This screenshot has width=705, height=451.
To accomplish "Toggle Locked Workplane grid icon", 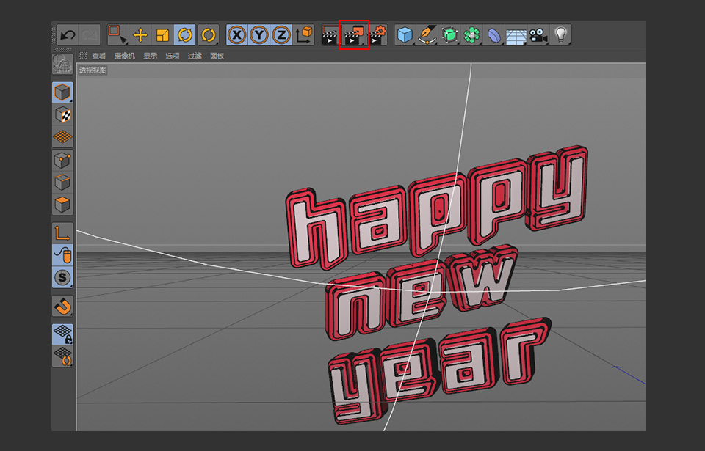I will (62, 334).
